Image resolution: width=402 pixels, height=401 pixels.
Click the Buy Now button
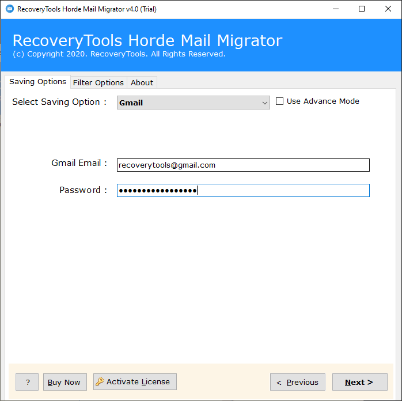(65, 382)
